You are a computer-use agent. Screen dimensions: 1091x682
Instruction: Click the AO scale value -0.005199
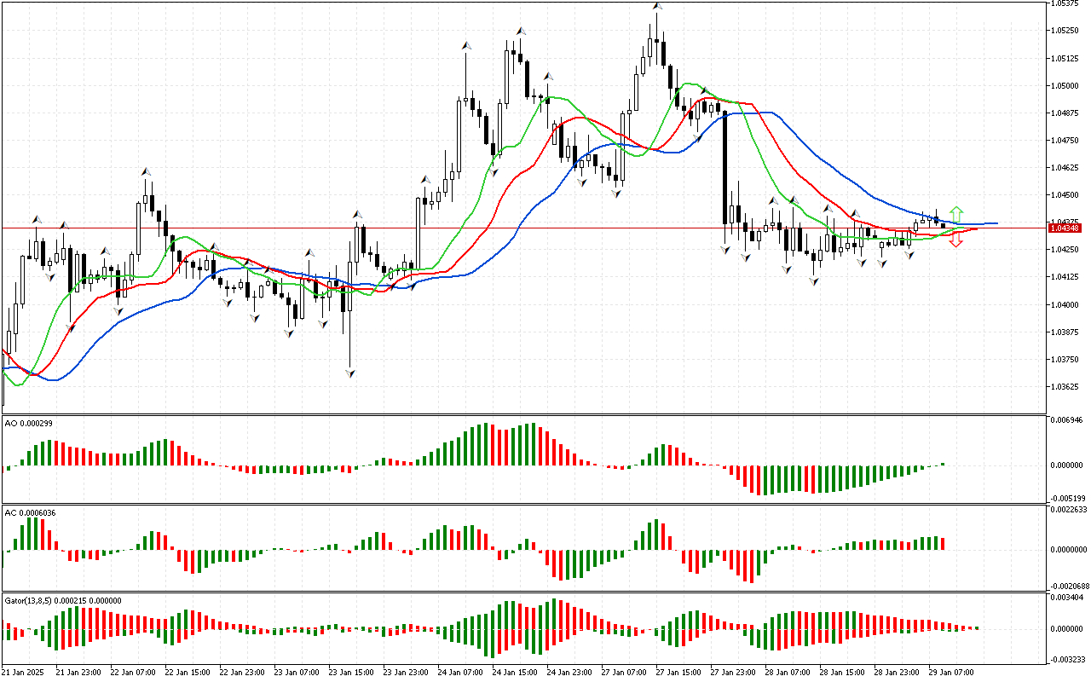pos(1067,498)
